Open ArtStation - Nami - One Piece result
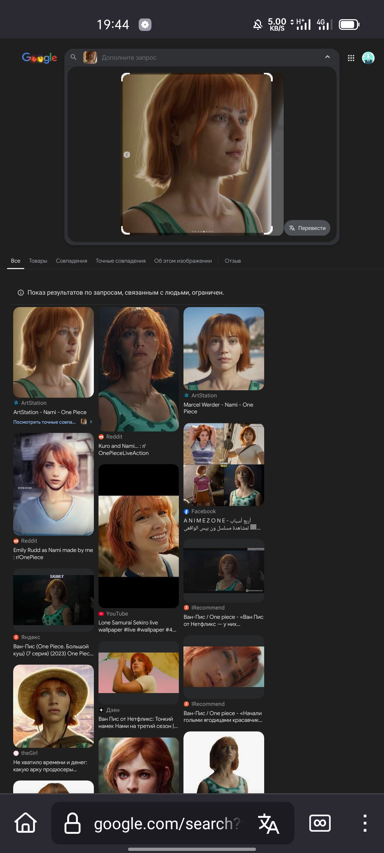Viewport: 384px width, 853px height. click(x=50, y=412)
